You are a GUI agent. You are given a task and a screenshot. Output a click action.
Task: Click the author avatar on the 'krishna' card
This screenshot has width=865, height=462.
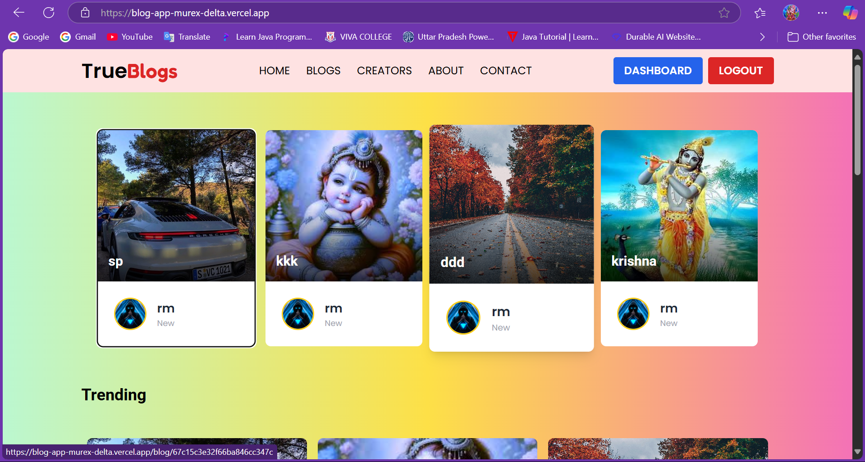click(633, 314)
